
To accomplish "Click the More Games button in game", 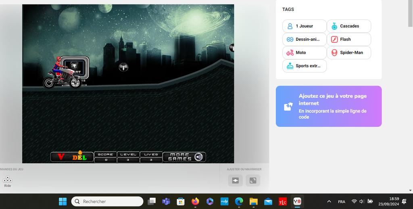I will [179, 157].
